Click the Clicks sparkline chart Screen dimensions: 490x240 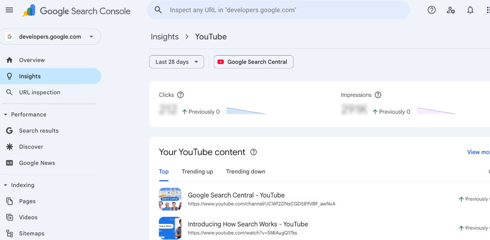pos(245,111)
